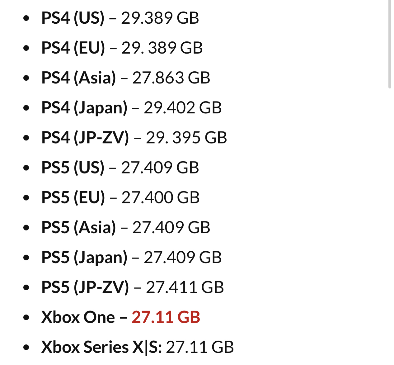Click the Xbox One bold label
This screenshot has width=394, height=365.
pos(78,317)
